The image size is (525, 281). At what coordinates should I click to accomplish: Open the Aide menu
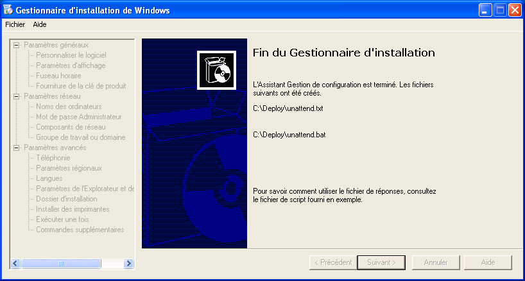40,24
